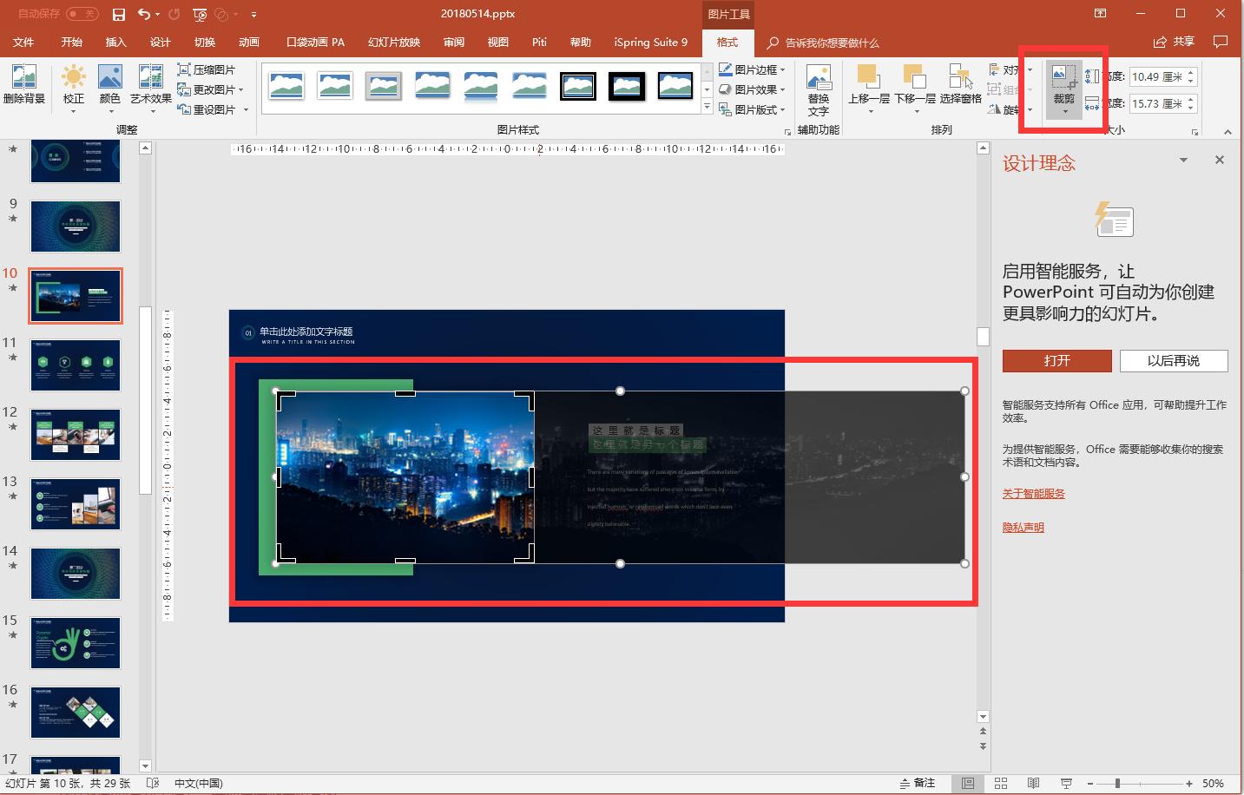The width and height of the screenshot is (1244, 795).
Task: Click the zoom slider in the status bar
Action: click(x=1117, y=783)
